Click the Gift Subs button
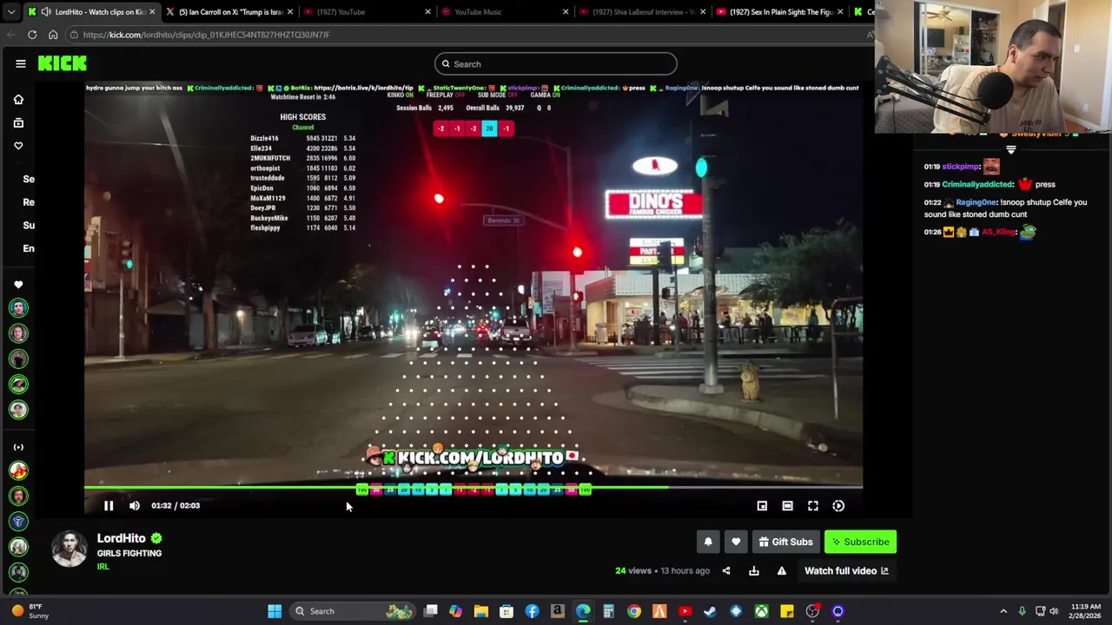The height and width of the screenshot is (625, 1112). point(785,542)
